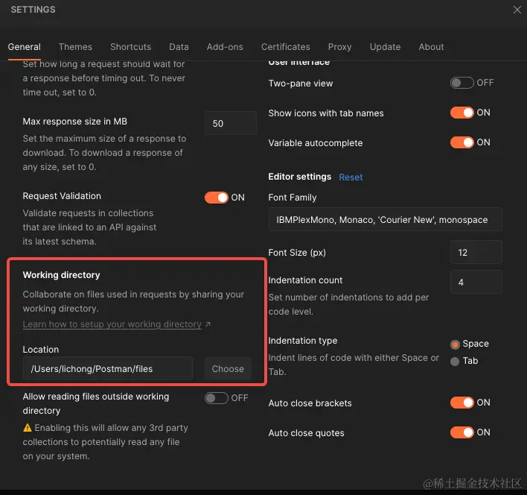The width and height of the screenshot is (527, 495).
Task: Click the Show icons with tab names label
Action: [x=326, y=113]
